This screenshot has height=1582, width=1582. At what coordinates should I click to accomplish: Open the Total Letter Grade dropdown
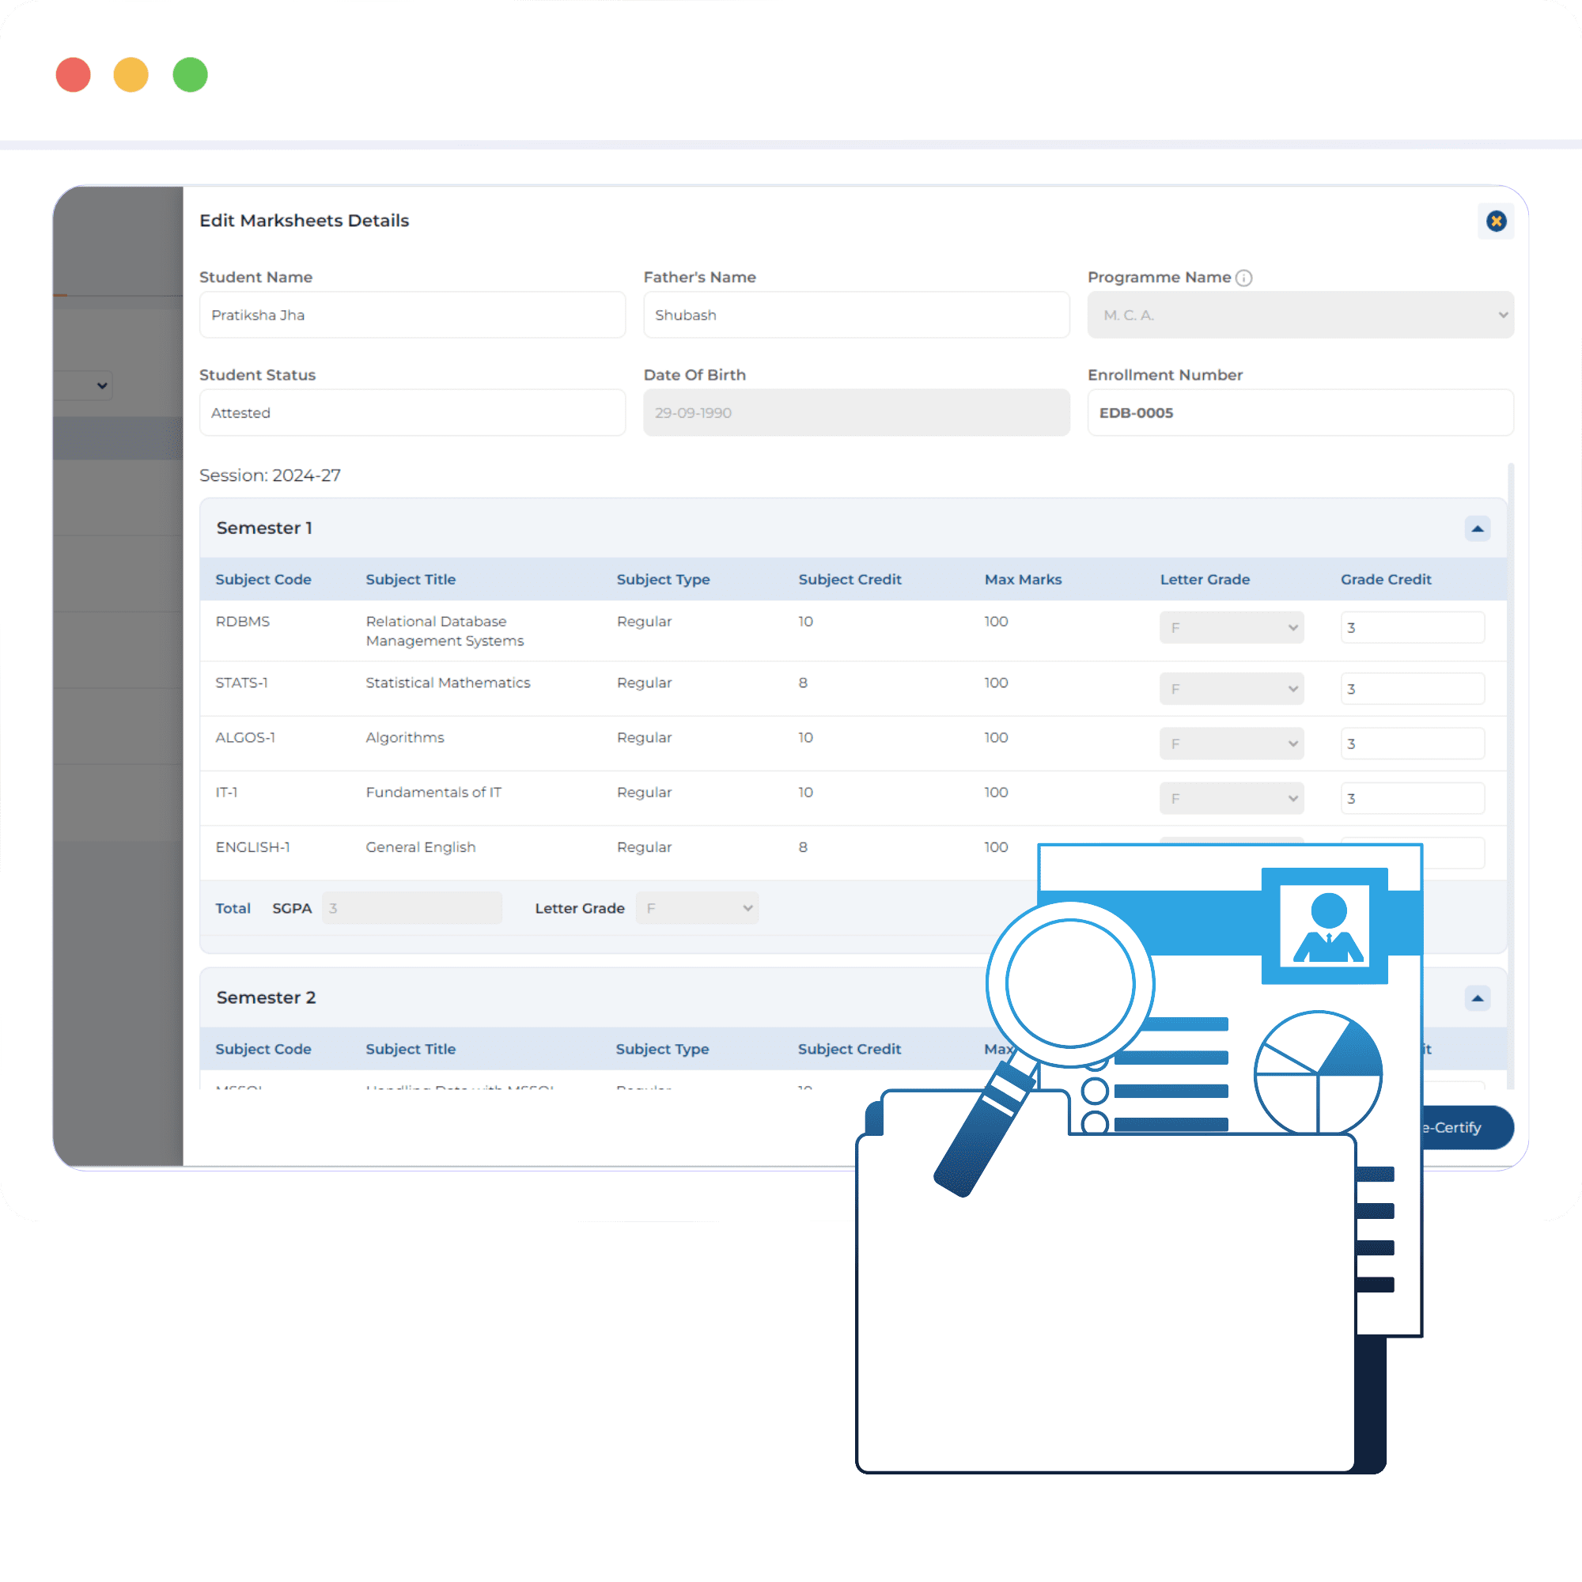pyautogui.click(x=697, y=908)
